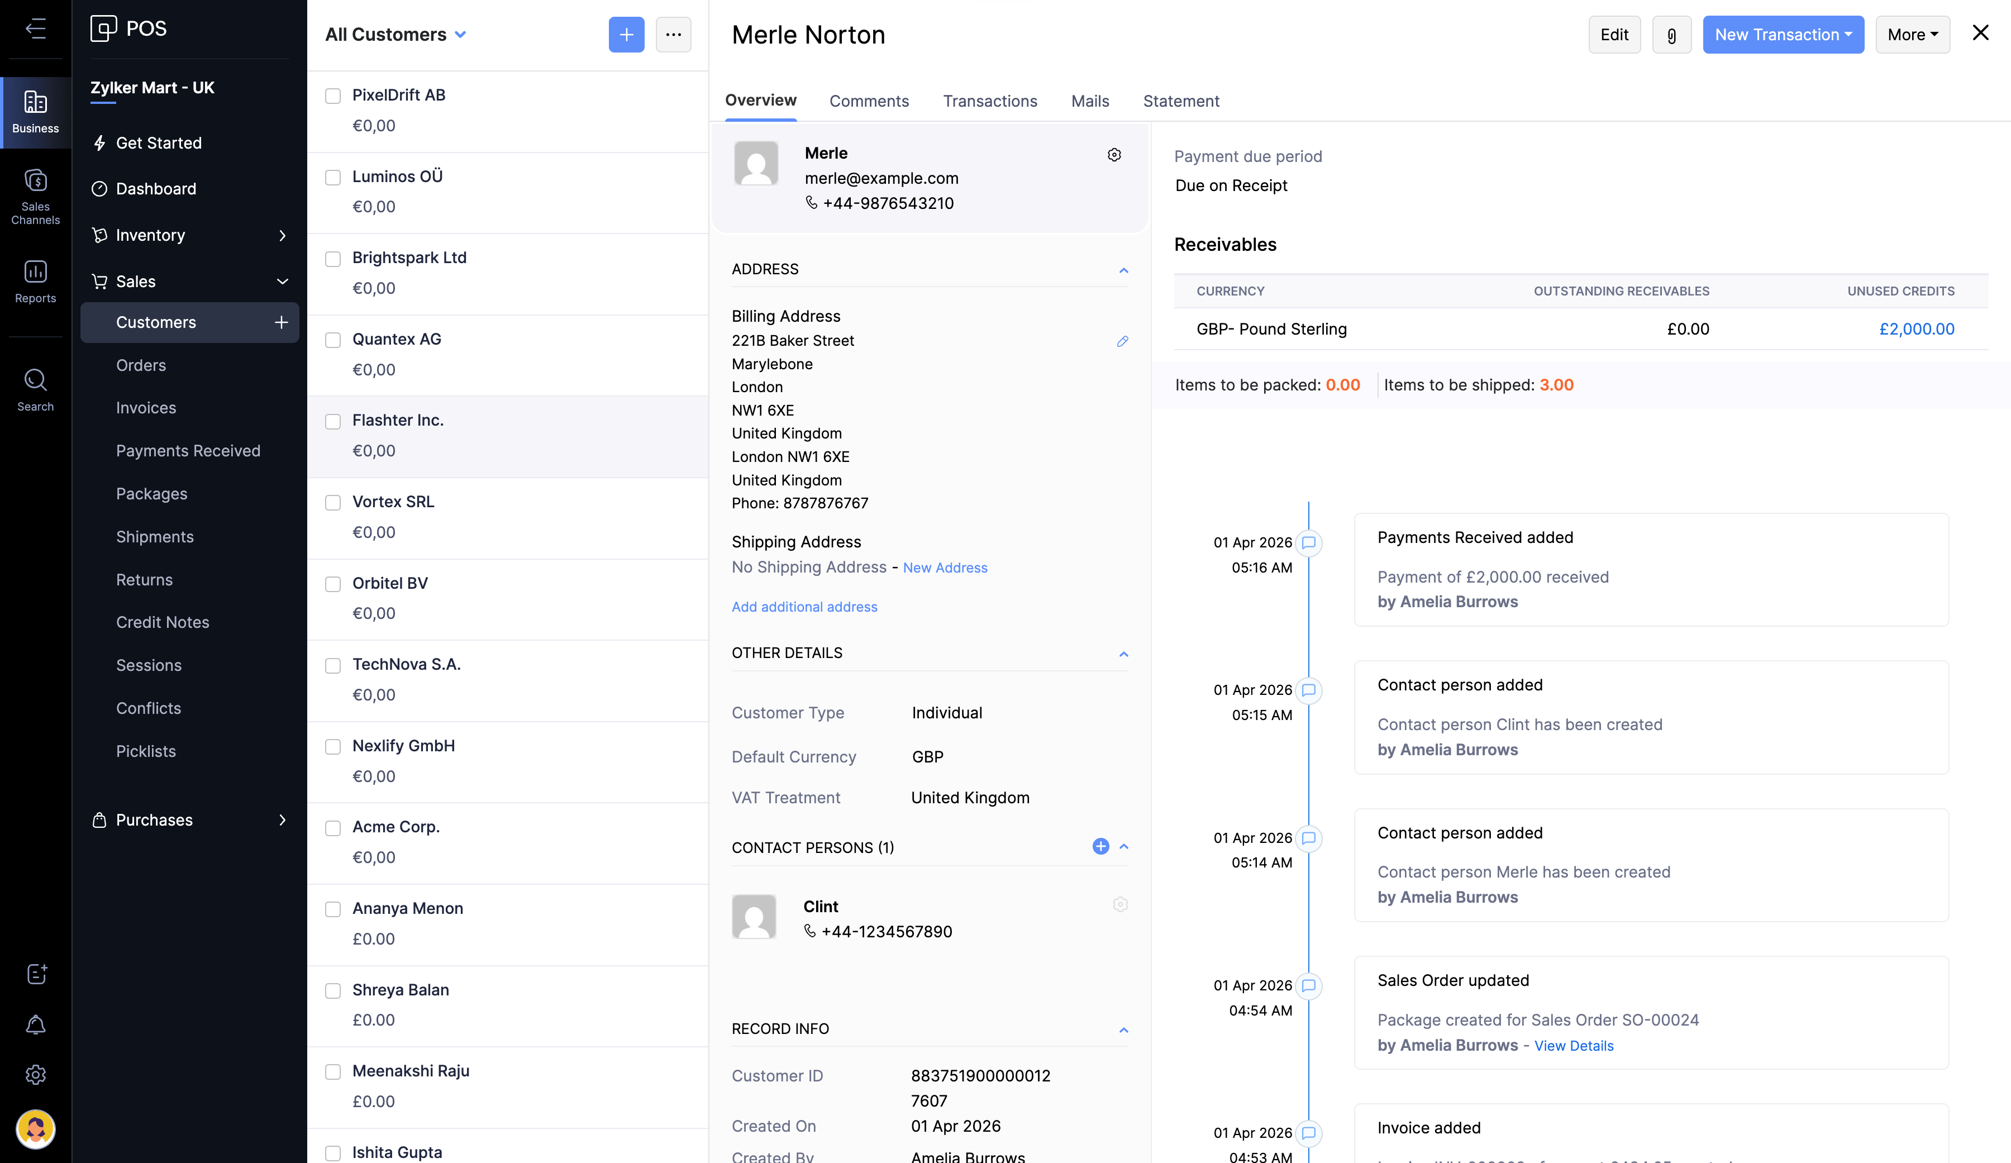Open Sales Channels in the sidebar
2011x1163 pixels.
pos(35,196)
